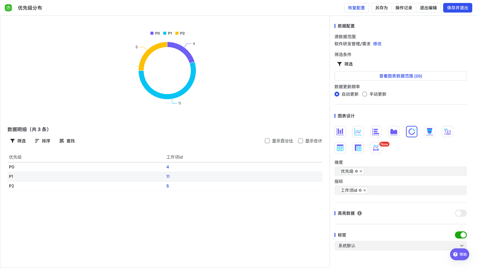Screen dimensions: 477x268
Task: Click 另存为 button
Action: pos(381,8)
